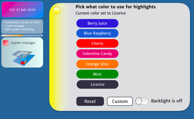Choose Blue Raspberry as highlight color
This screenshot has height=119, width=194.
click(x=97, y=33)
